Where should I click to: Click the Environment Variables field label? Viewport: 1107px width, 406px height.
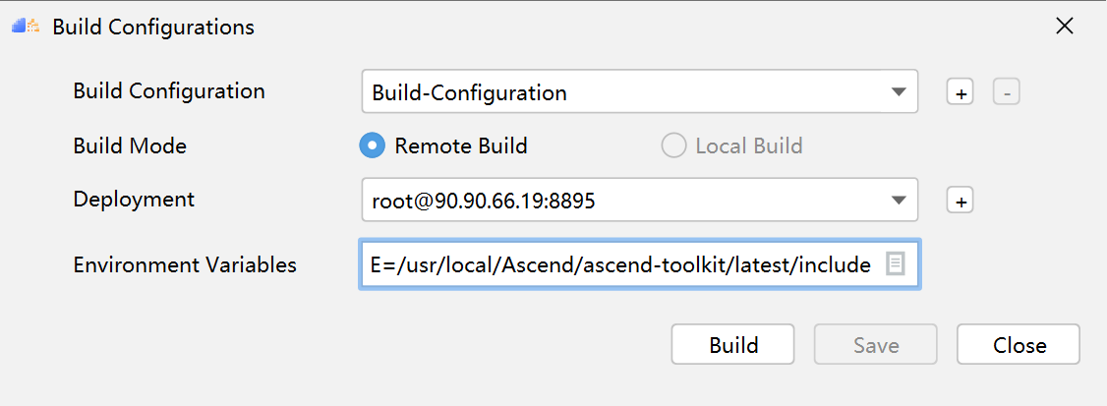click(x=185, y=264)
